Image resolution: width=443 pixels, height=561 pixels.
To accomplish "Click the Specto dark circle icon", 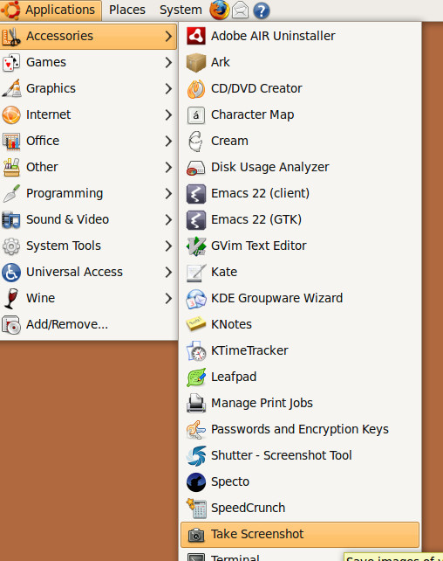I will [x=196, y=482].
